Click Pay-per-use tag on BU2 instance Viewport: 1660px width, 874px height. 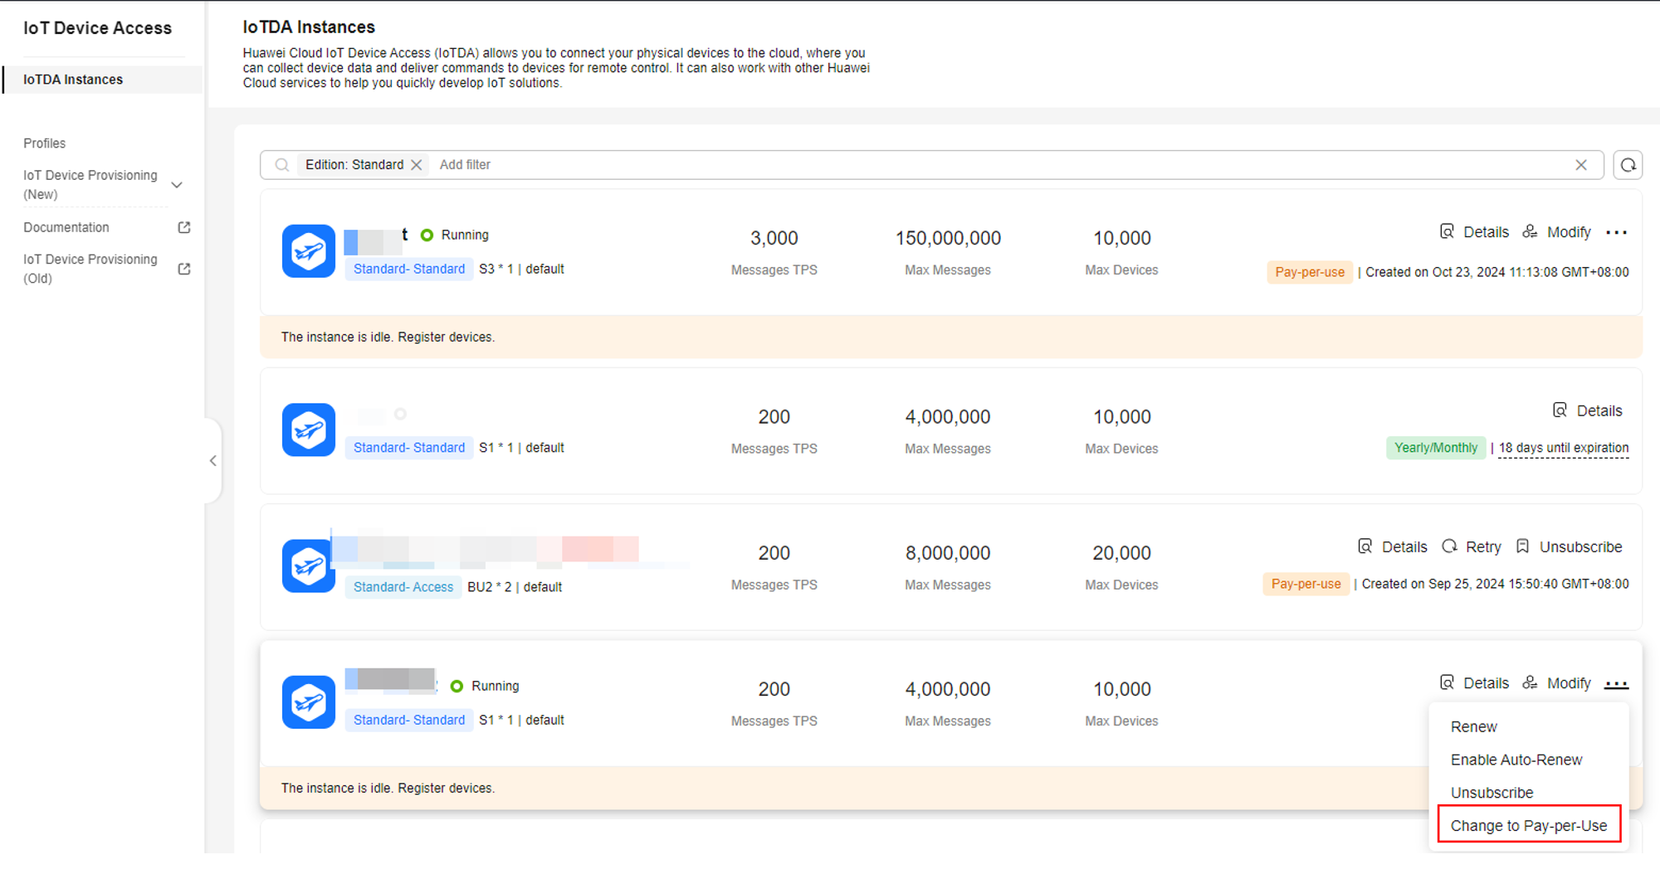[1306, 584]
